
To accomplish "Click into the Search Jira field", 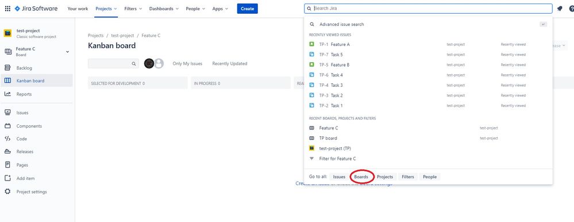I will tap(428, 9).
